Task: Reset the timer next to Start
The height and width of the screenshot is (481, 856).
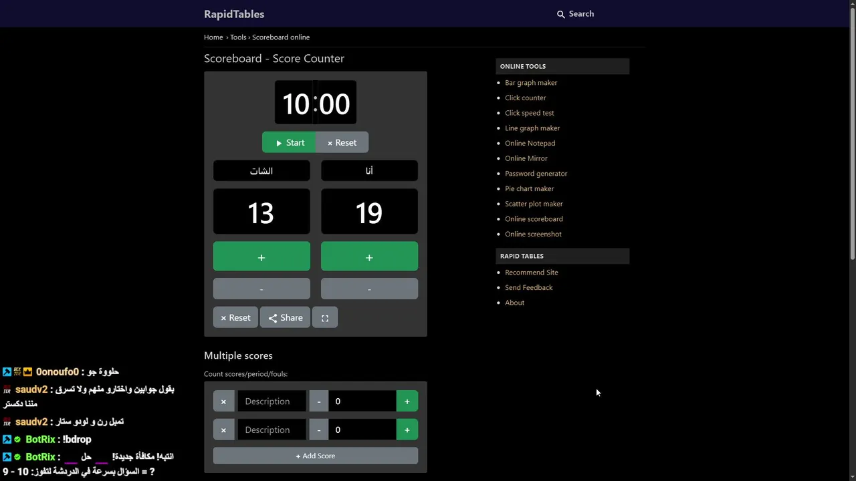Action: click(x=342, y=142)
